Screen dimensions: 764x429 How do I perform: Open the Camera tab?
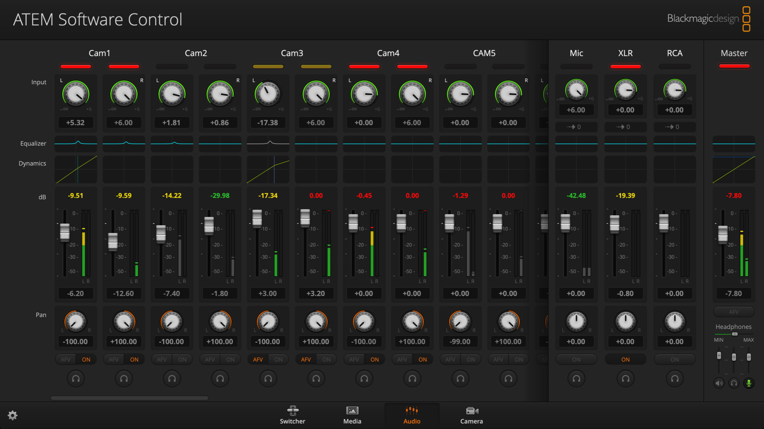point(472,415)
